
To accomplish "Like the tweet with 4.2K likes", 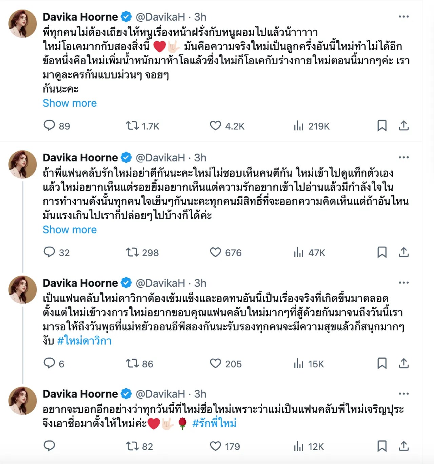I will [215, 126].
